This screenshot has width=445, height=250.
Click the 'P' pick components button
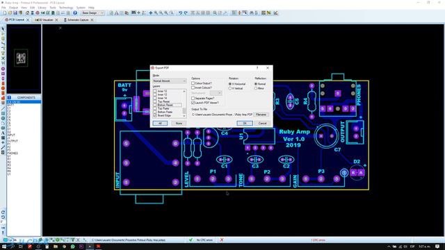click(x=9, y=97)
